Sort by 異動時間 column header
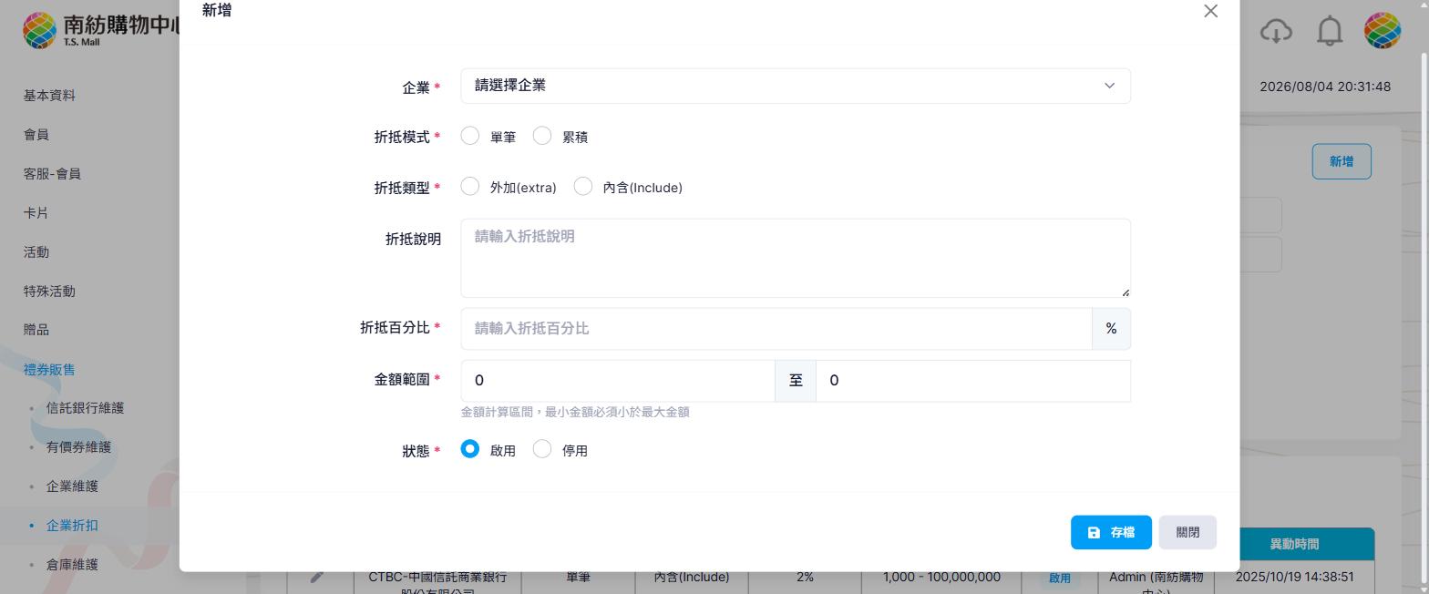Screen dimensions: 1429x594 point(1294,544)
